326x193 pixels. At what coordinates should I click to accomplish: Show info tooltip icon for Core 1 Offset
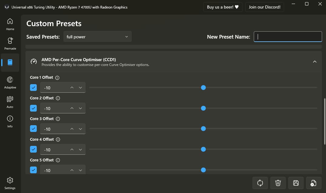pos(57,78)
